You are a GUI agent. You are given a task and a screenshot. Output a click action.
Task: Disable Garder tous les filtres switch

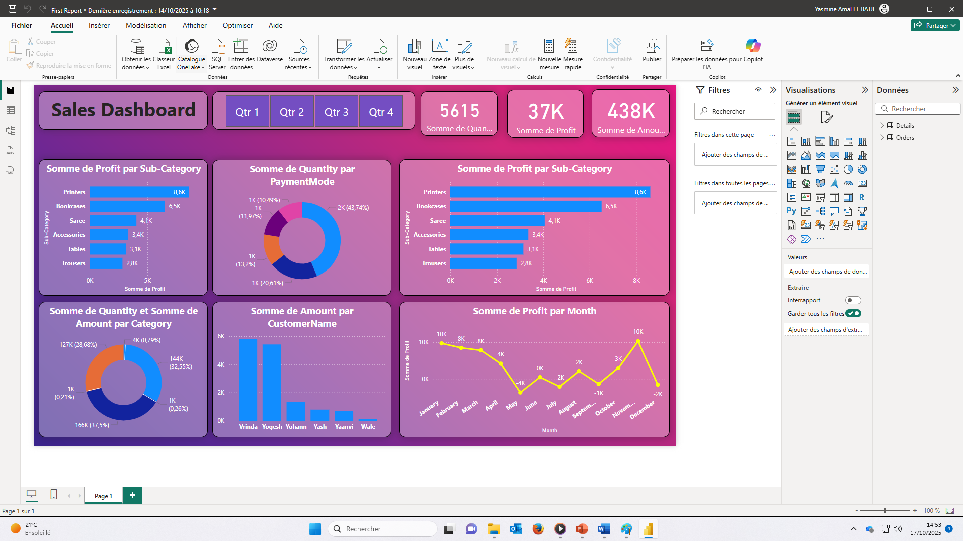[853, 313]
